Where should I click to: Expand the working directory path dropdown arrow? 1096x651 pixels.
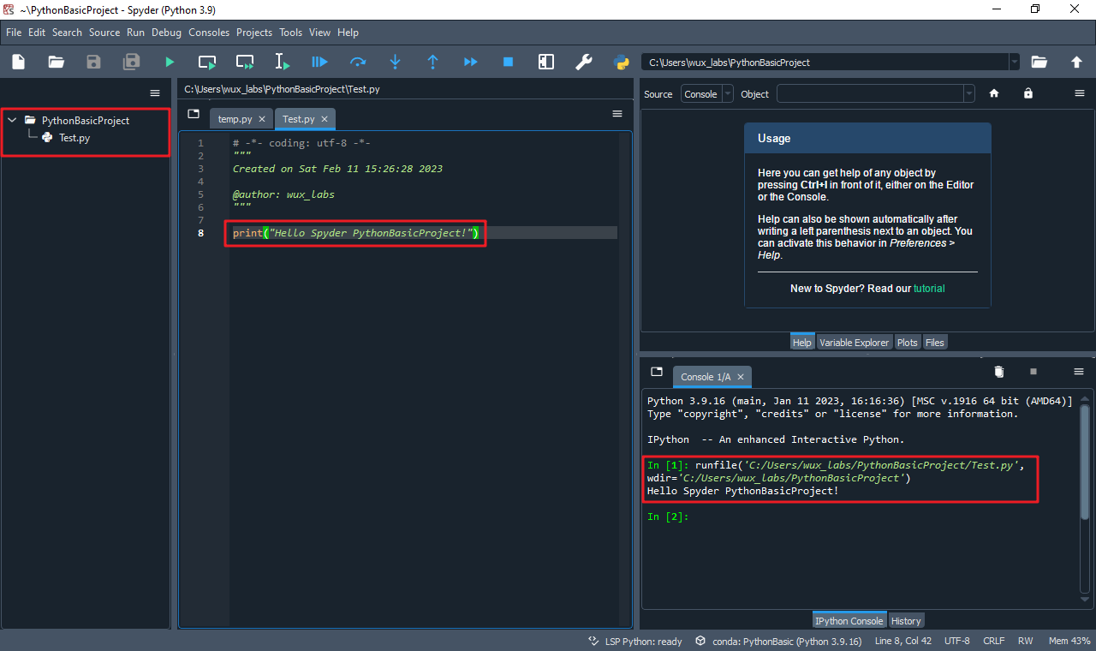pyautogui.click(x=1014, y=63)
